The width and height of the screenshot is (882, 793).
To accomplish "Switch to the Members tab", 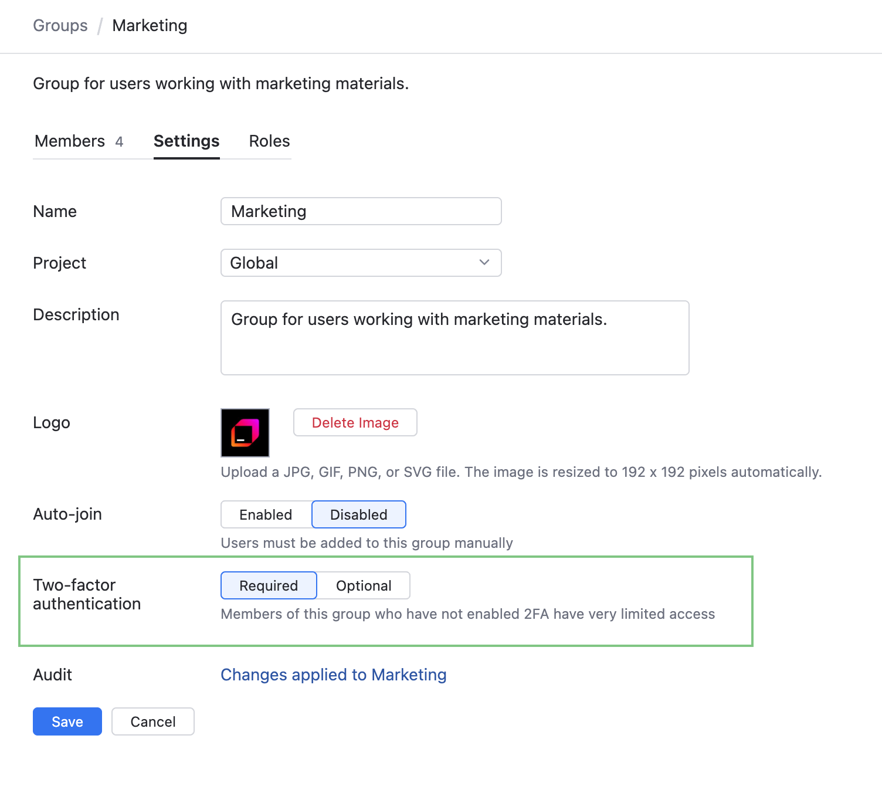I will (x=70, y=141).
